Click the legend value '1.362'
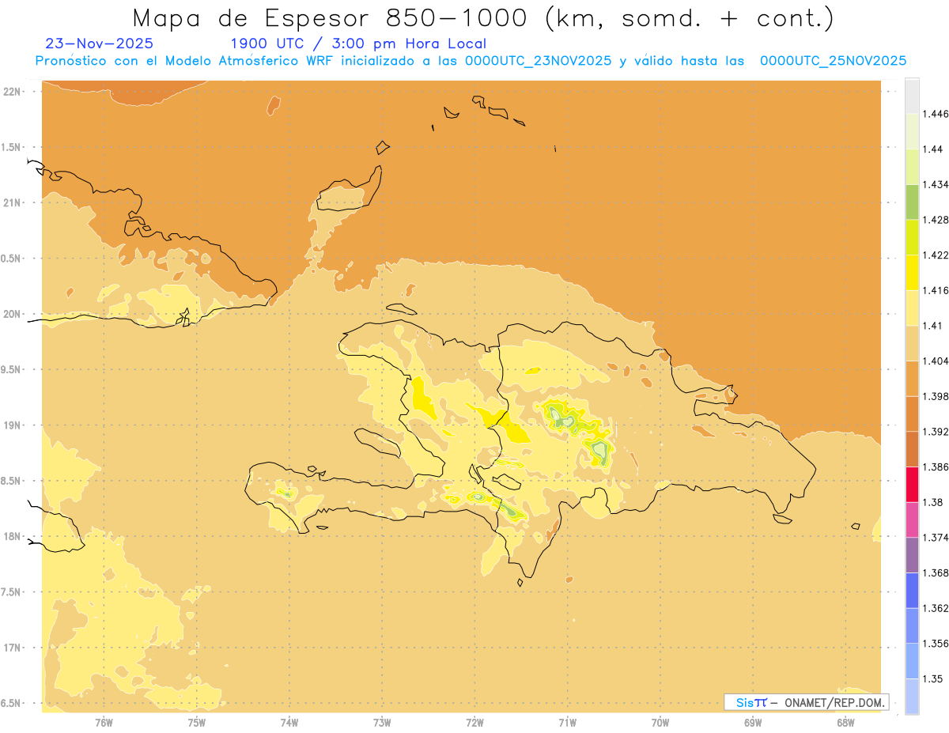Screen dimensions: 949x733 [x=936, y=608]
